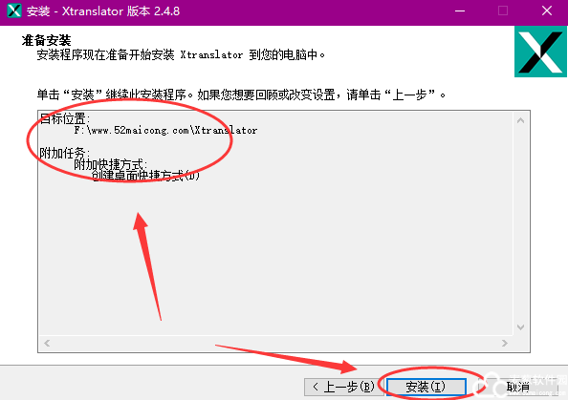This screenshot has height=400, width=568.
Task: Click the 安装 - Xtranslator 版本 2.4.8 title text
Action: coord(103,11)
